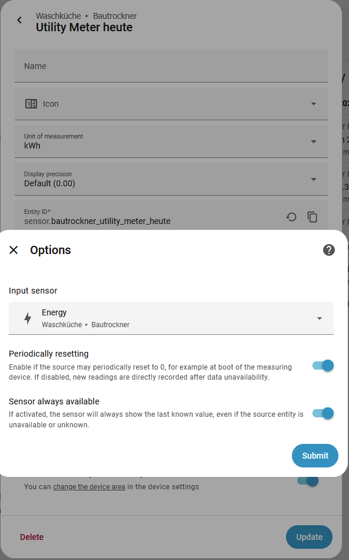
Task: Click the reset icon next to Entity ID
Action: [x=291, y=217]
